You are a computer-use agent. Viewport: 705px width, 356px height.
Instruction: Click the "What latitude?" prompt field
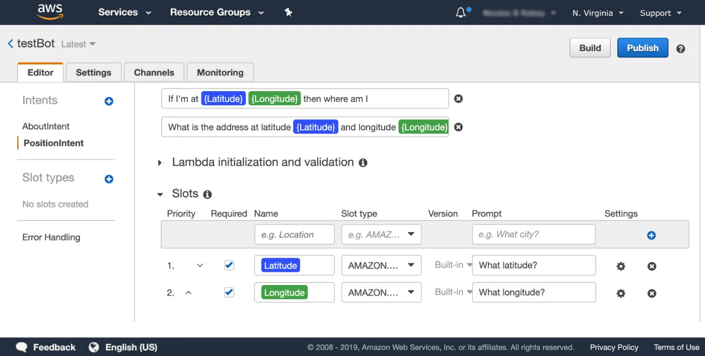click(533, 265)
